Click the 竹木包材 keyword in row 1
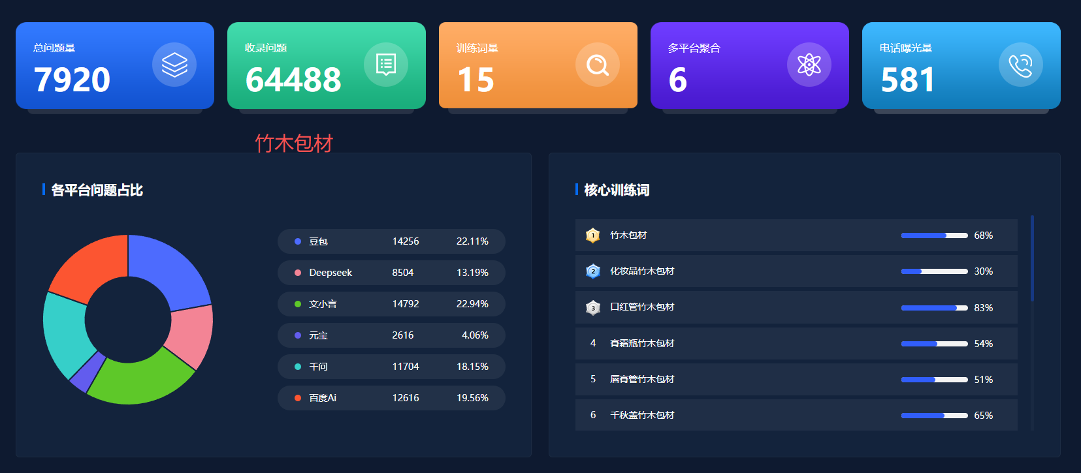Screen dimensions: 1081x473 tap(628, 235)
